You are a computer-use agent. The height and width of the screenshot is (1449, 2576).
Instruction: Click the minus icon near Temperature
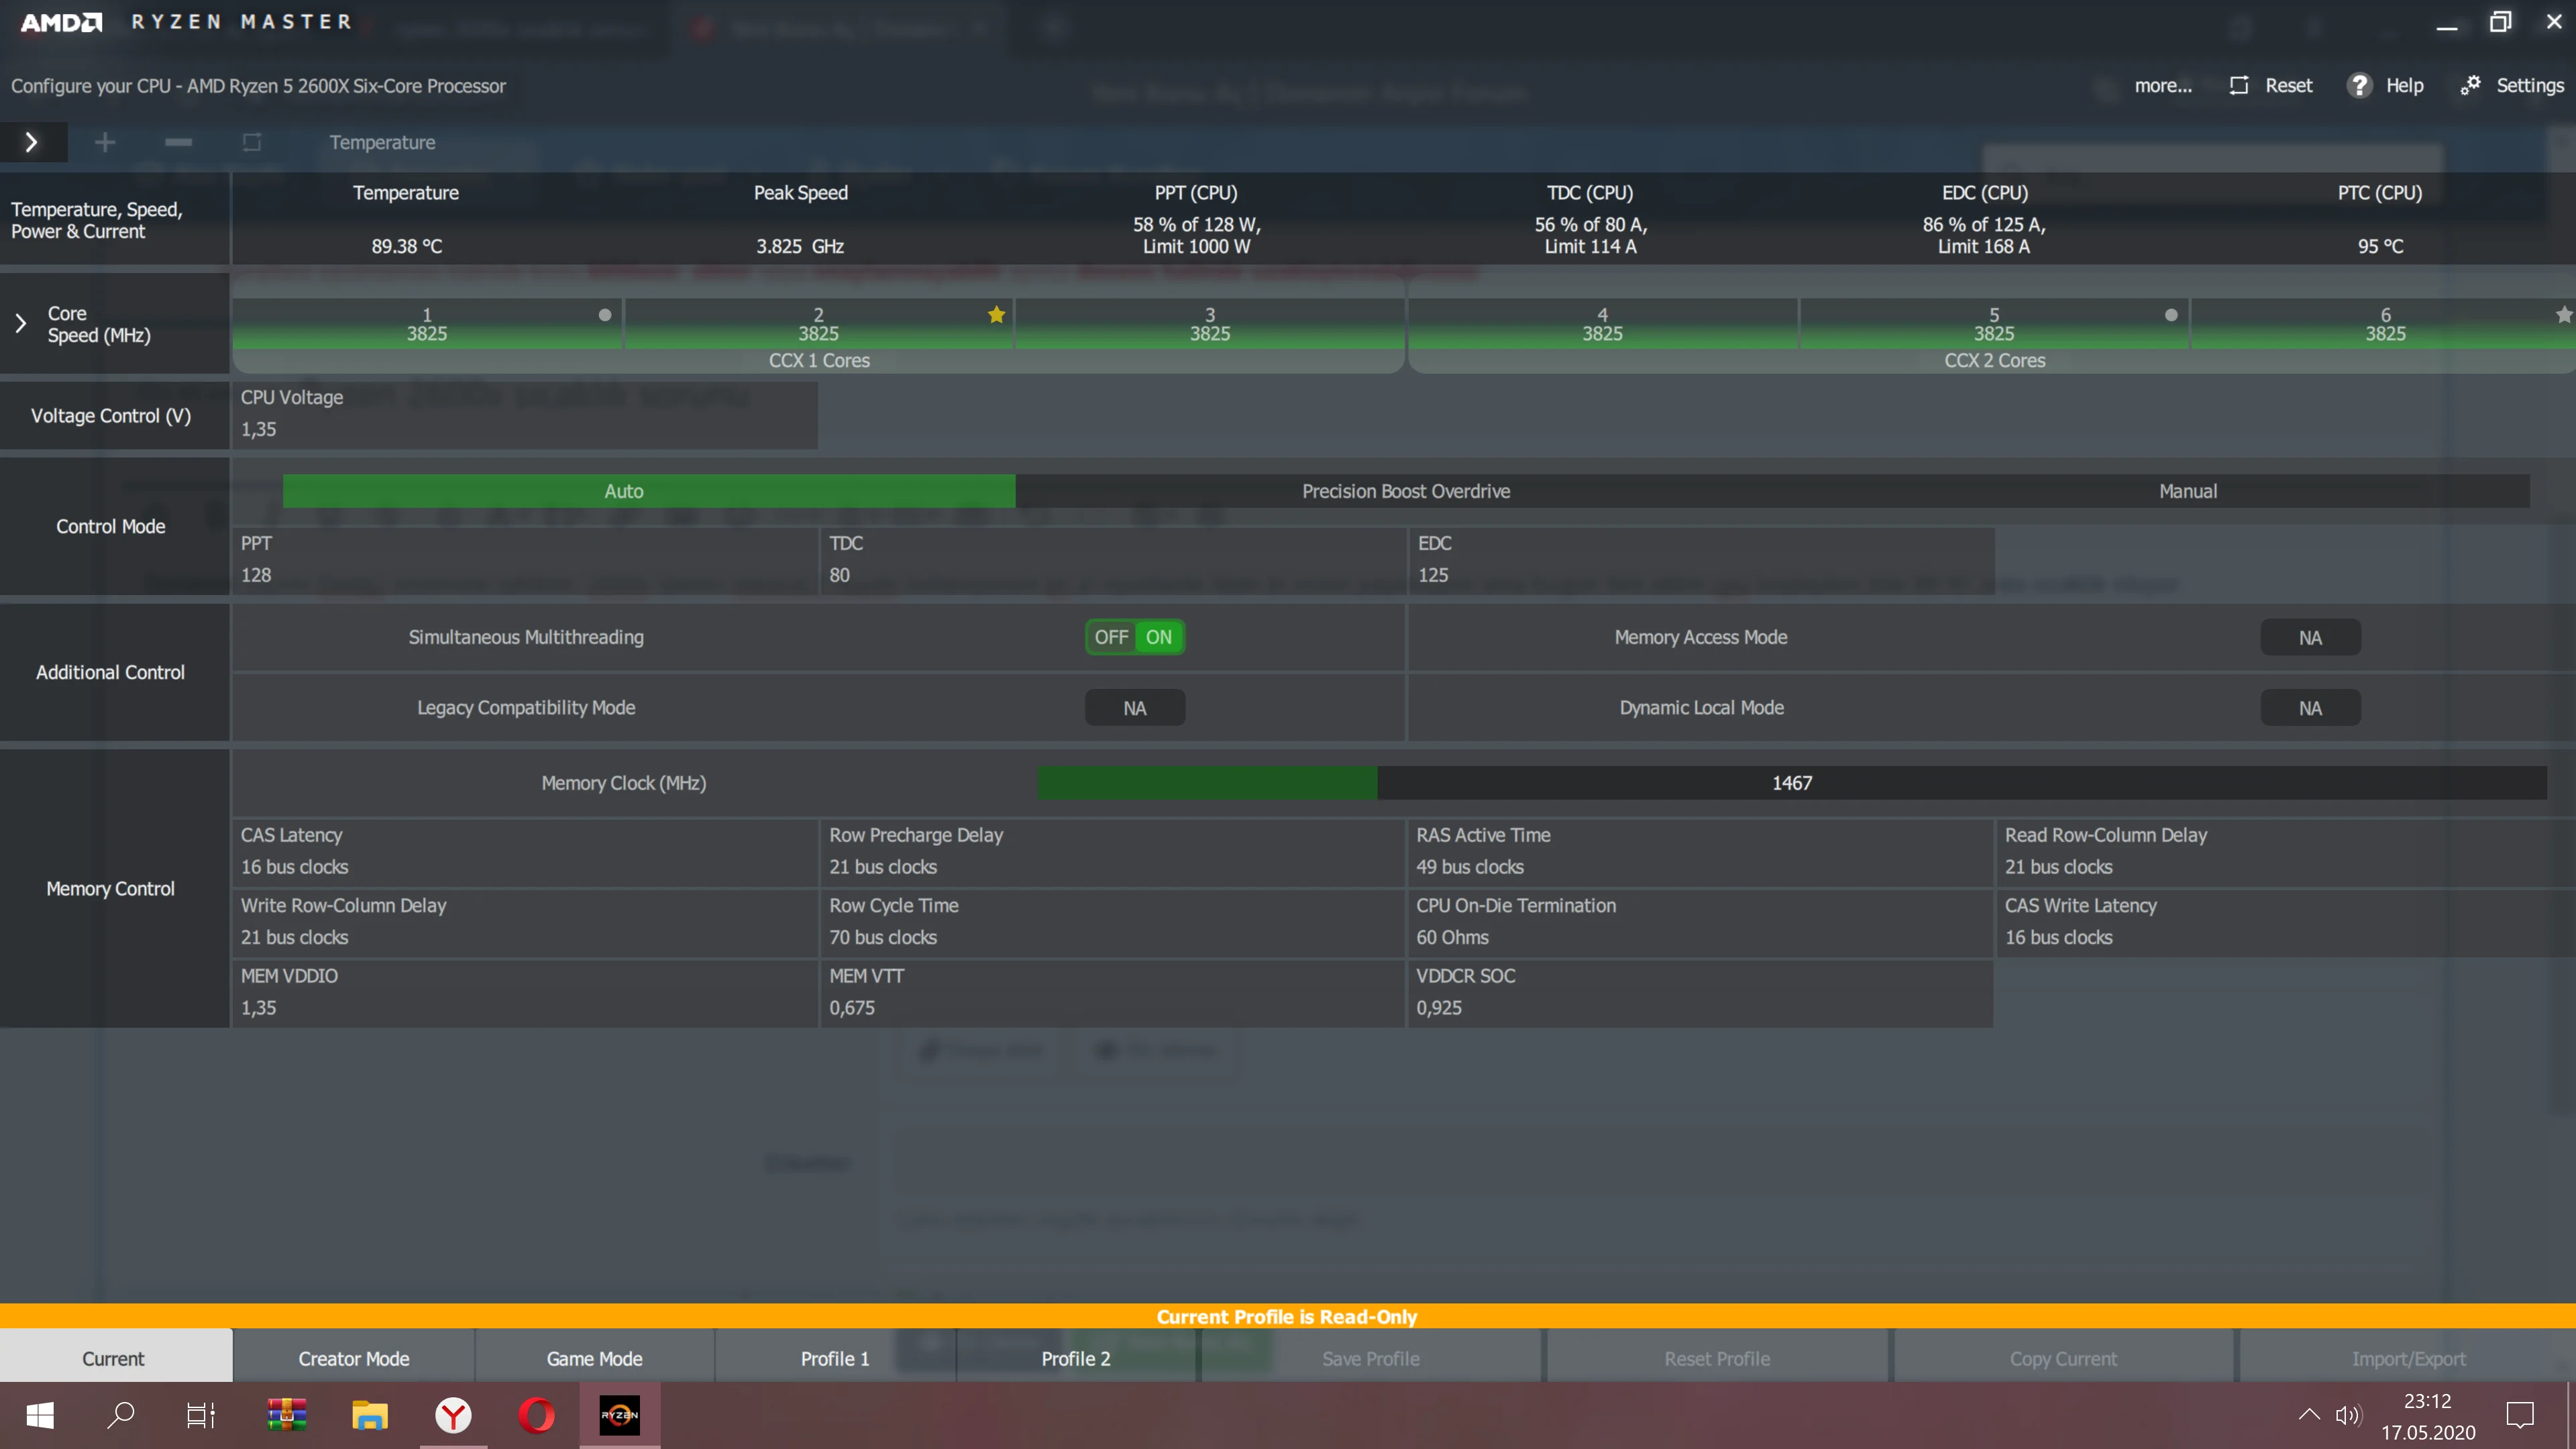pos(178,142)
